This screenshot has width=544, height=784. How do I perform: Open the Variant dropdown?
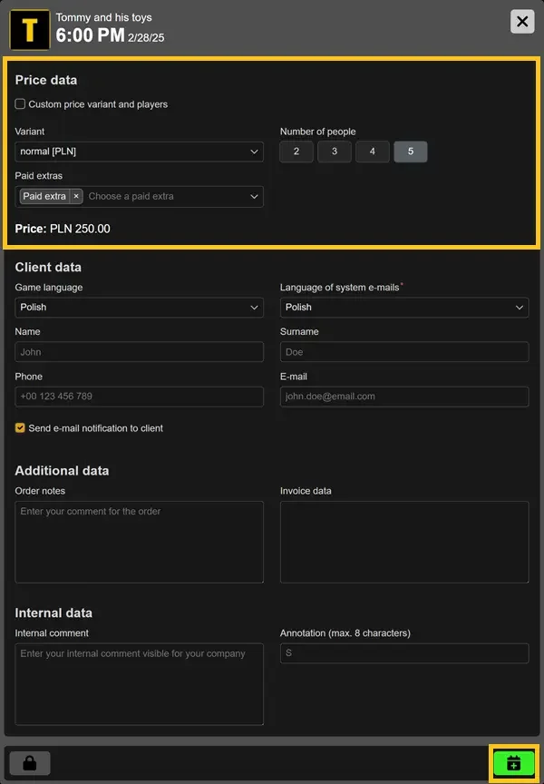(139, 152)
